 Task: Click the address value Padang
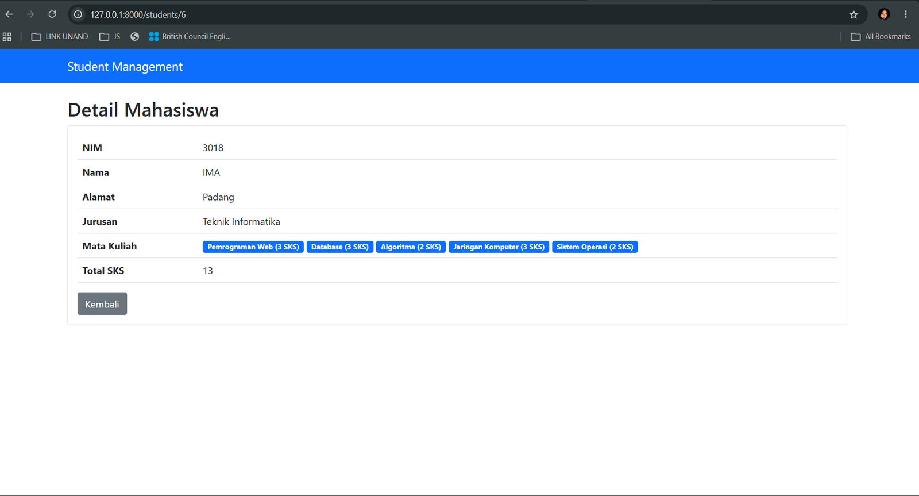click(218, 197)
